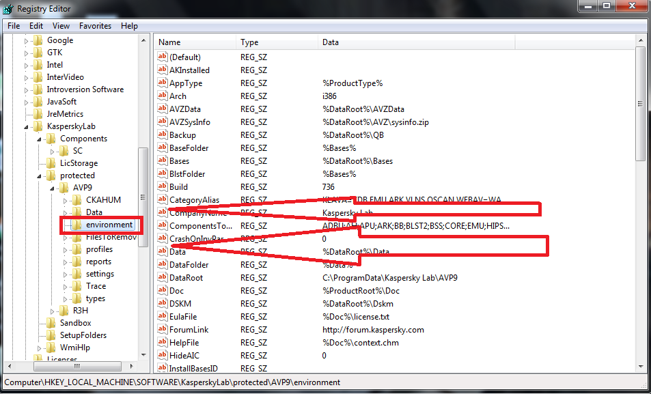Select the InstallBasesID value name
This screenshot has height=394, width=651.
[x=193, y=368]
